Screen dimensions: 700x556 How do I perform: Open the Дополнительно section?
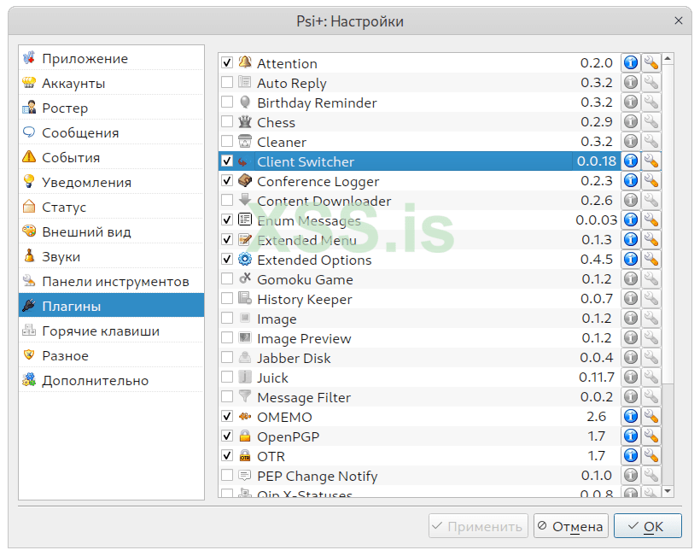coord(111,381)
